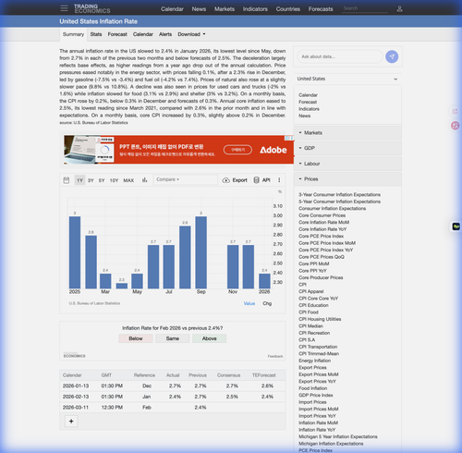Switch to the Forecast tab
This screenshot has width=462, height=453.
point(117,34)
